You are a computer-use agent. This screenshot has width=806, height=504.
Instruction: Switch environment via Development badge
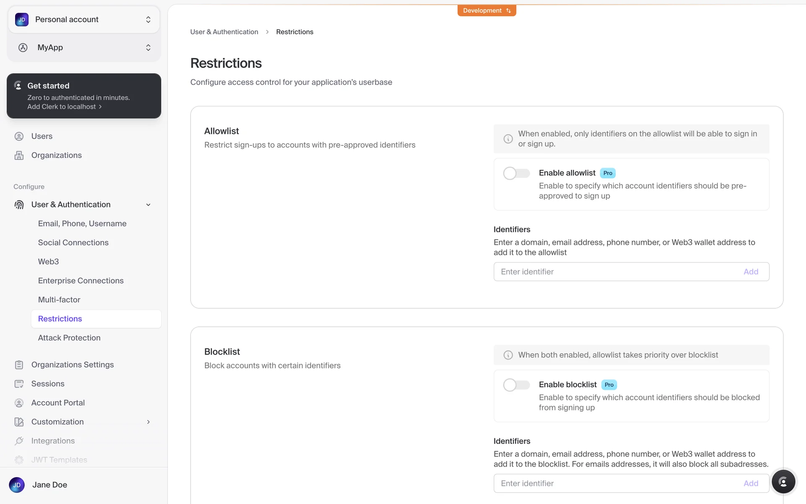coord(487,10)
